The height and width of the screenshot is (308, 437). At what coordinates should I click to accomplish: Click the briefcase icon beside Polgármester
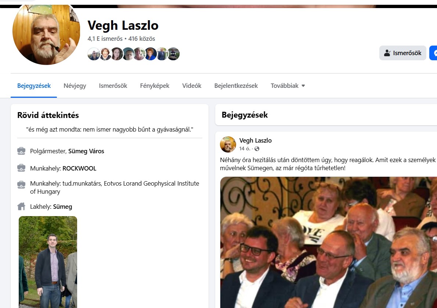point(21,151)
